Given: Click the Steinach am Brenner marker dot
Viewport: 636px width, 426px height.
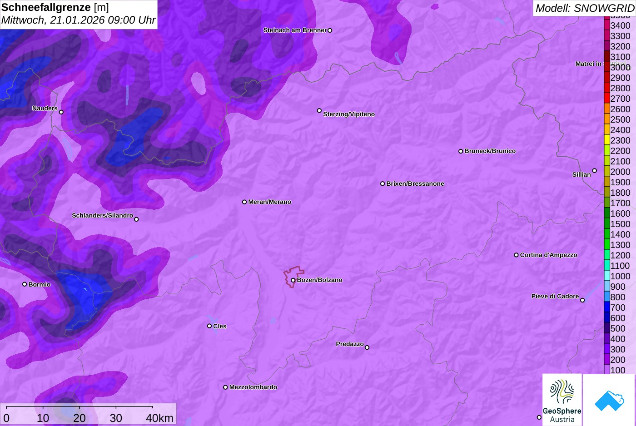Looking at the screenshot, I should click(330, 30).
